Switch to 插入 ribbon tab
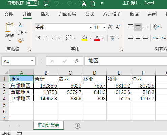The width and height of the screenshot is (167, 135). pyautogui.click(x=45, y=14)
